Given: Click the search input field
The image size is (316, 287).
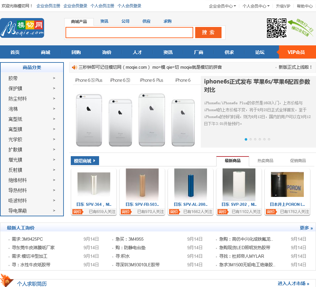Looking at the screenshot, I should 129,33.
